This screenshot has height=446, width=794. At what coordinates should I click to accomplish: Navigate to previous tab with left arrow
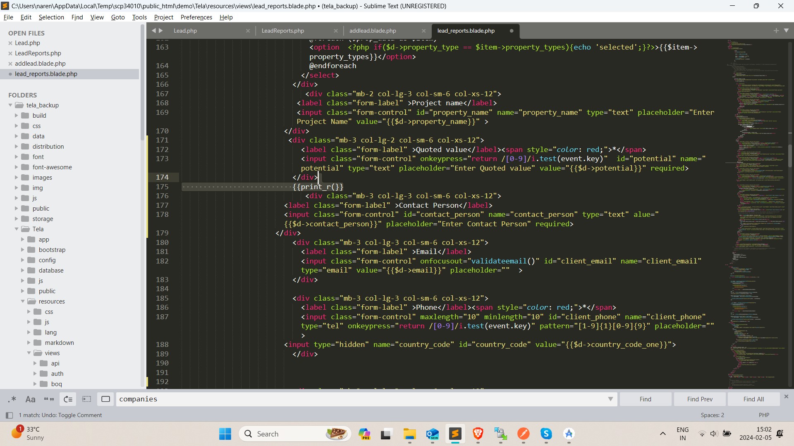[153, 31]
